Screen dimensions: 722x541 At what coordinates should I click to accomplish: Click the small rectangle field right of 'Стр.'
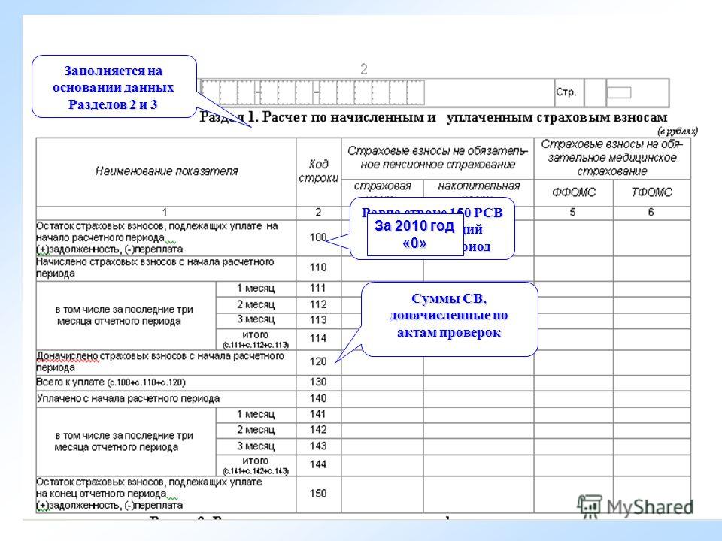[619, 93]
